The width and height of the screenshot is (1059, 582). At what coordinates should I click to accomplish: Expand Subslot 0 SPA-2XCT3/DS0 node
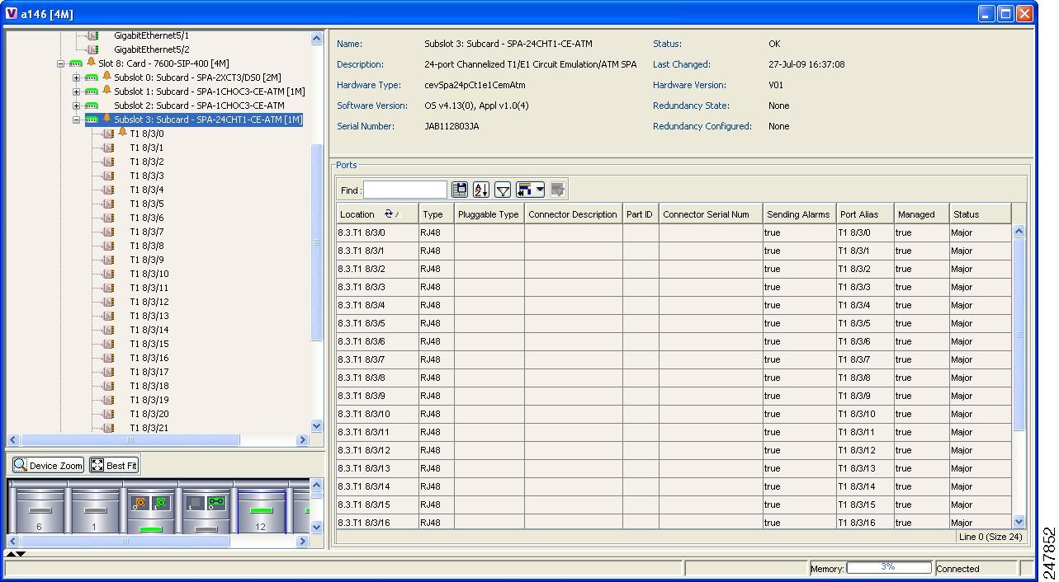(76, 77)
